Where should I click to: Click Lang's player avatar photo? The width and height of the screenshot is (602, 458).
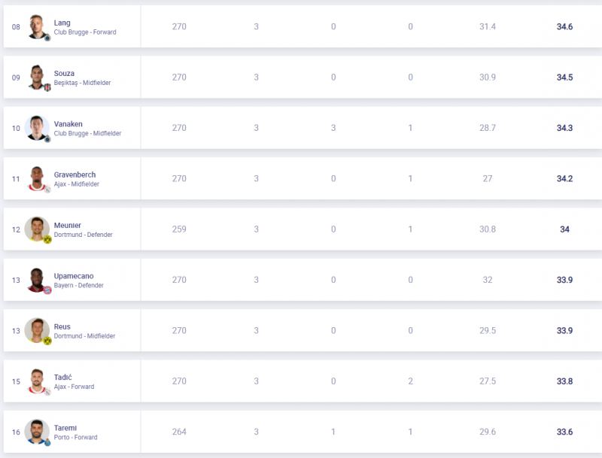(38, 26)
